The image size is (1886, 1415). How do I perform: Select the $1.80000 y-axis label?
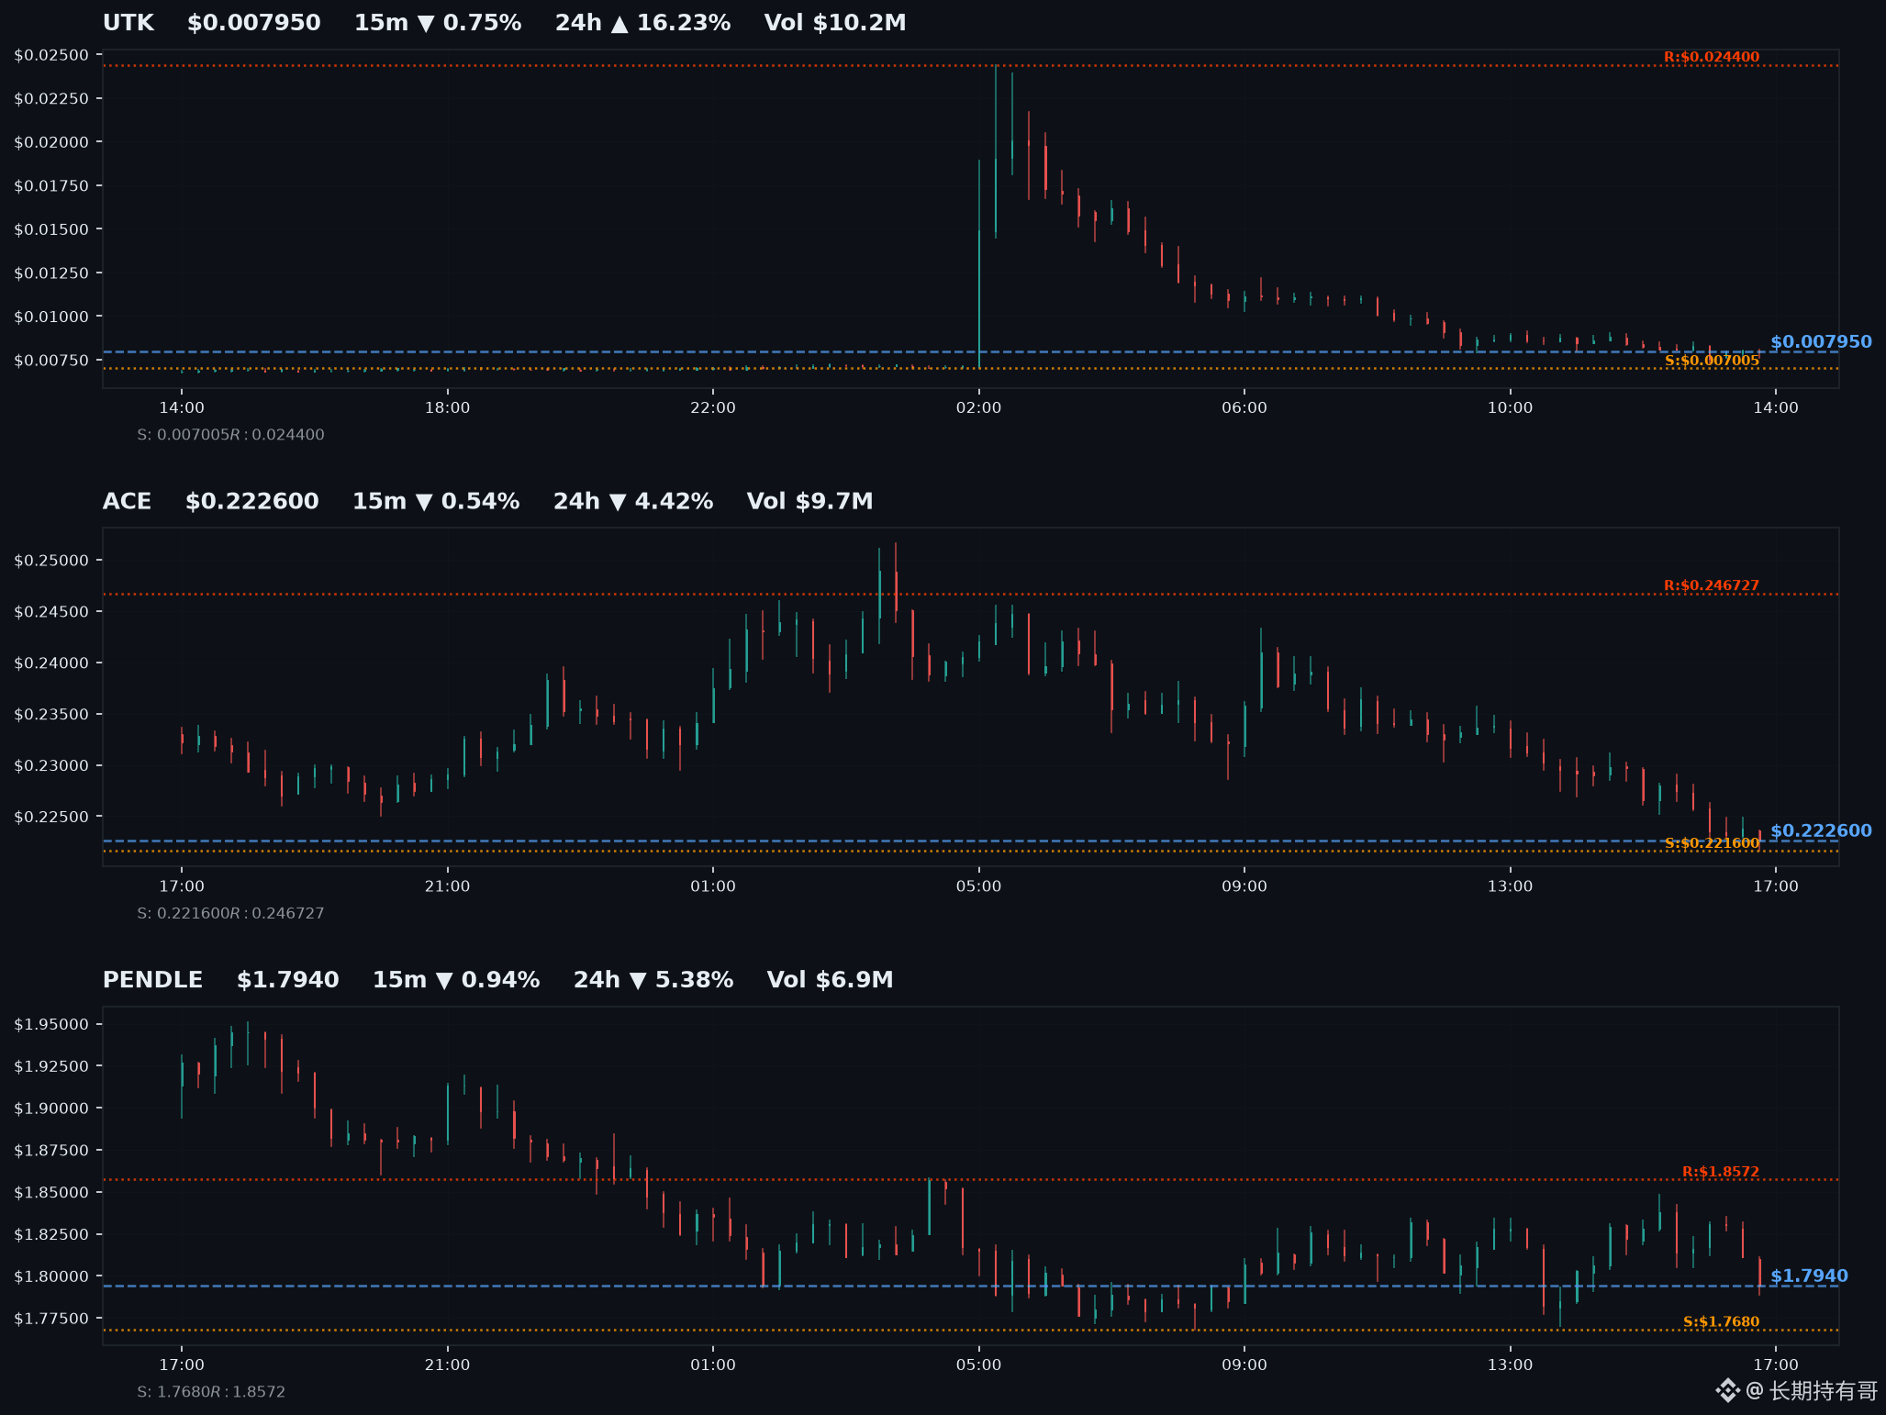click(51, 1276)
